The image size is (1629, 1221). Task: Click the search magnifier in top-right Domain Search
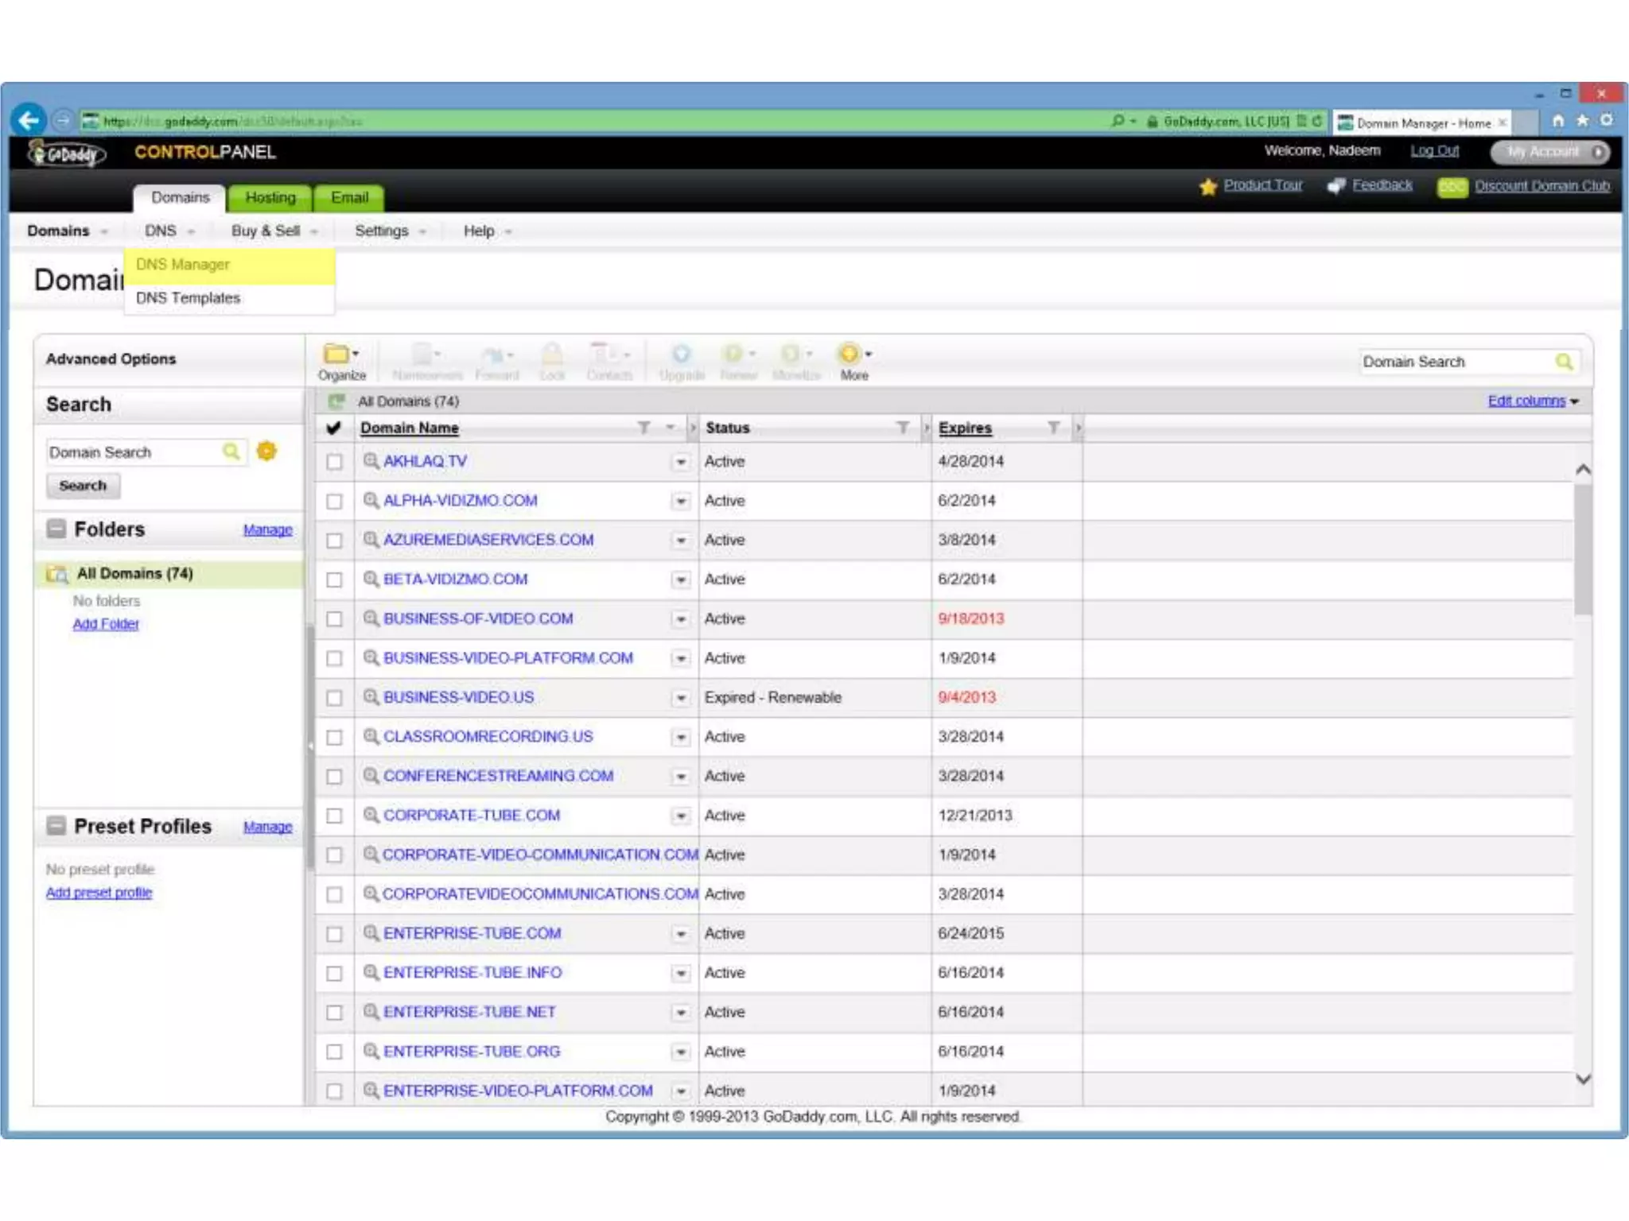(x=1563, y=362)
